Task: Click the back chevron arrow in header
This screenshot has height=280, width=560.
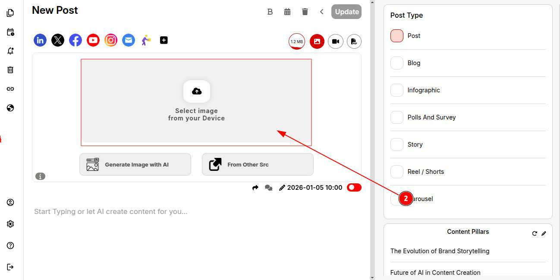Action: (321, 12)
